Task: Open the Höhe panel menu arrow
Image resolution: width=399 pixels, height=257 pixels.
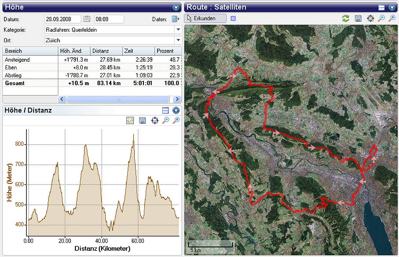Action: pos(176,7)
